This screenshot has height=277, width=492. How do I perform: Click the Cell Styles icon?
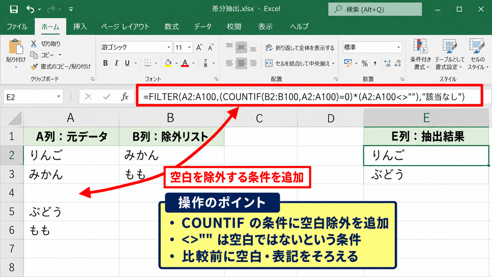pos(477,46)
